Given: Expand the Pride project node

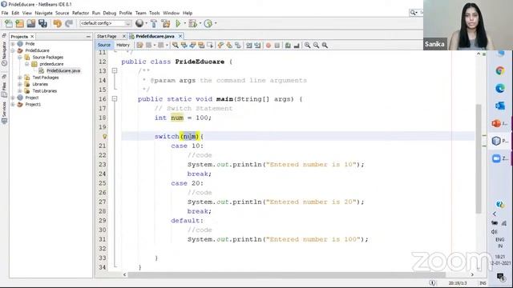Looking at the screenshot, I should 13,43.
